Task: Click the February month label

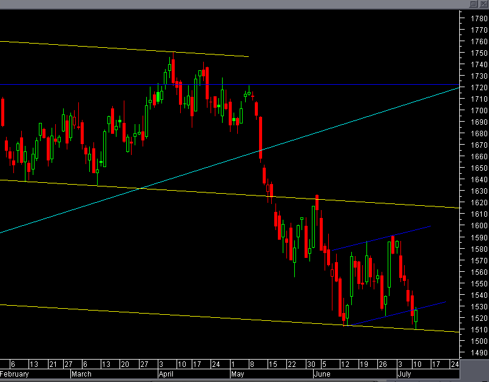Action: [x=15, y=374]
